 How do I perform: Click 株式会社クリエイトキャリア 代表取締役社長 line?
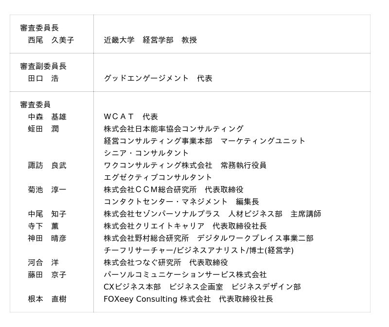(185, 226)
